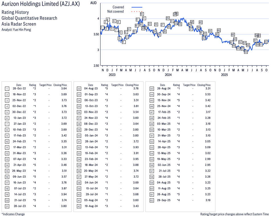Click the boxed number 42 in the table
Image resolution: width=272 pixels, height=216 pixels.
pos(79,206)
